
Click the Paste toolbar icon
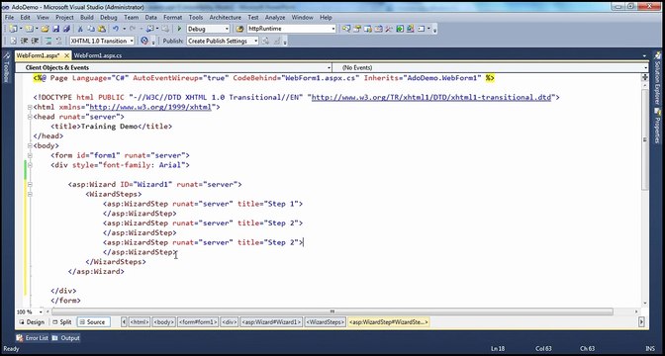click(x=102, y=29)
